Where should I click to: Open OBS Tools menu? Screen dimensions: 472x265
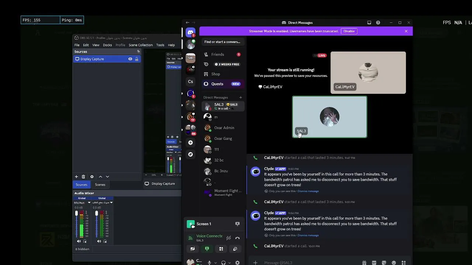[x=160, y=45]
